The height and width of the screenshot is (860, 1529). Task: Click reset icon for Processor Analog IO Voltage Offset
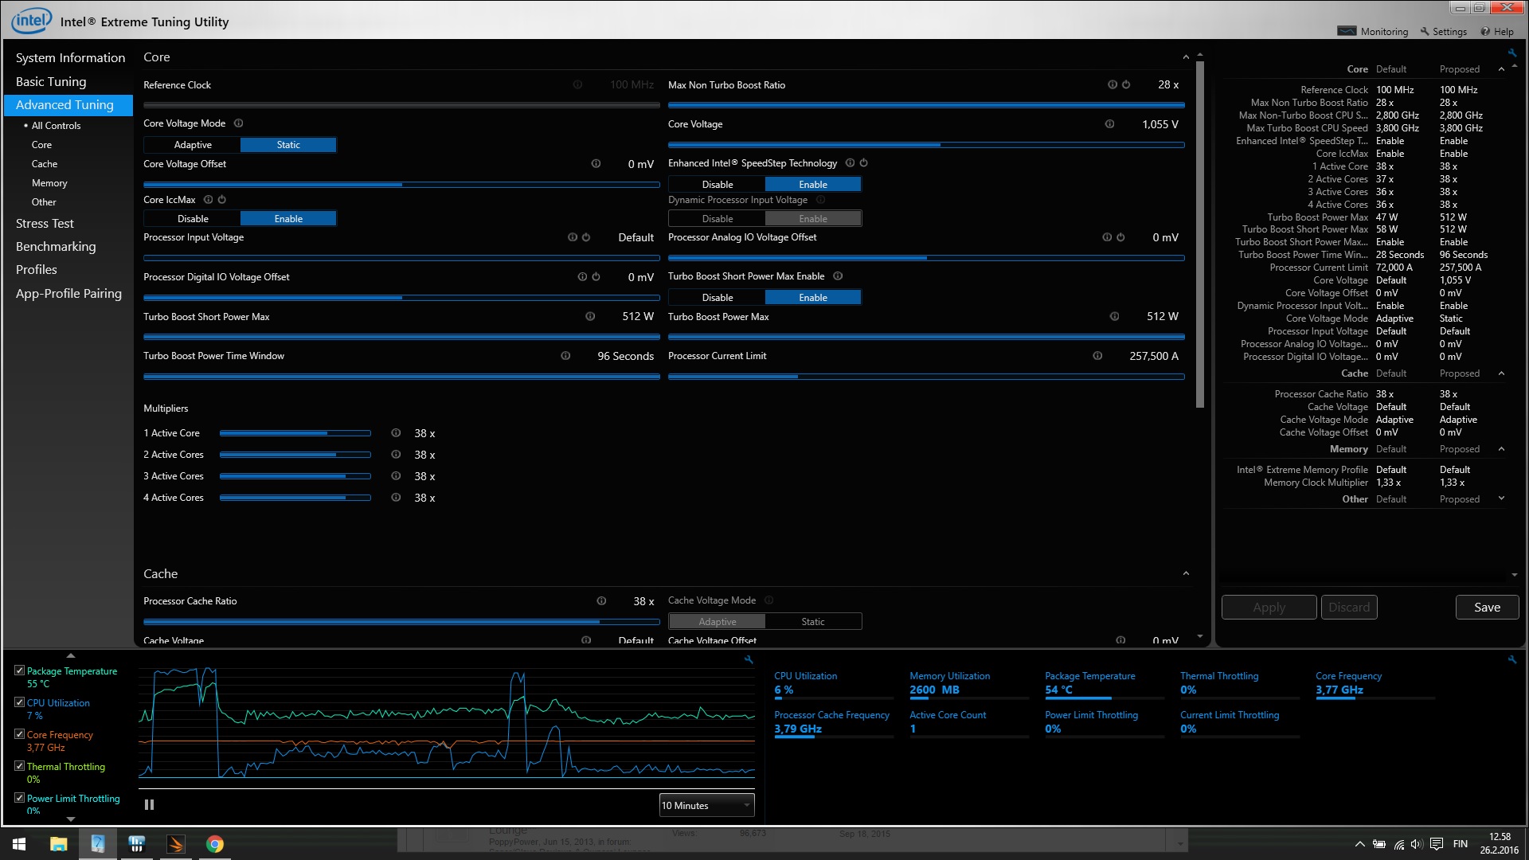pos(1120,237)
